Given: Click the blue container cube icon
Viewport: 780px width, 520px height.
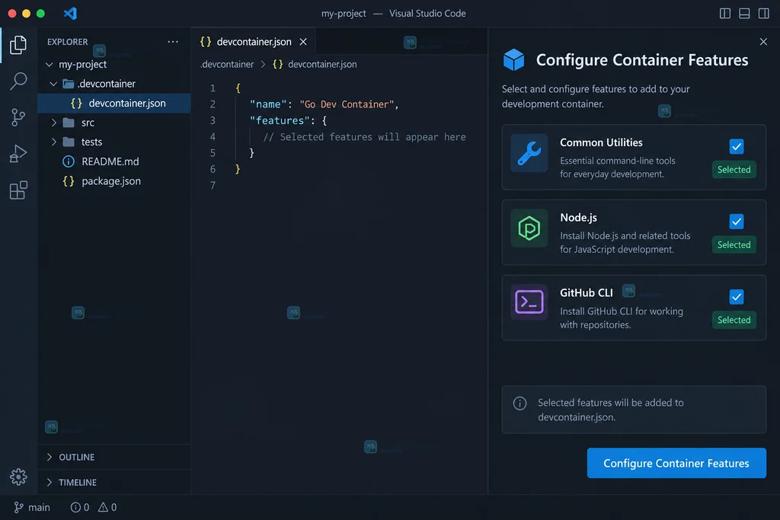Looking at the screenshot, I should click(x=513, y=59).
